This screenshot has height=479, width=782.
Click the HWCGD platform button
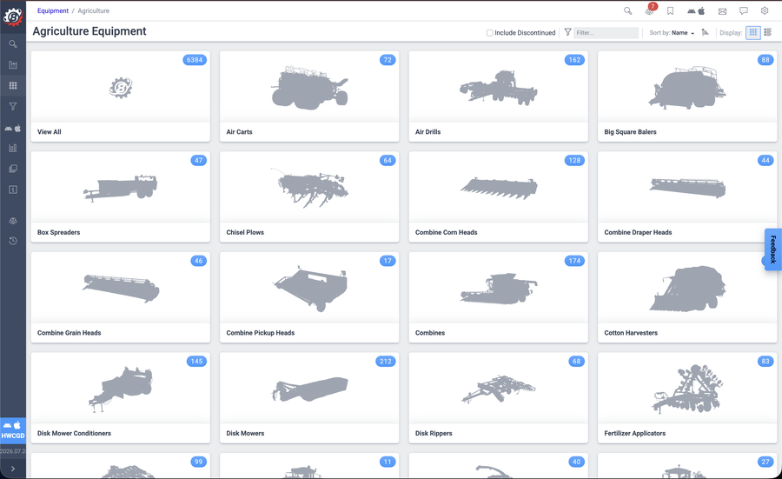tap(13, 430)
